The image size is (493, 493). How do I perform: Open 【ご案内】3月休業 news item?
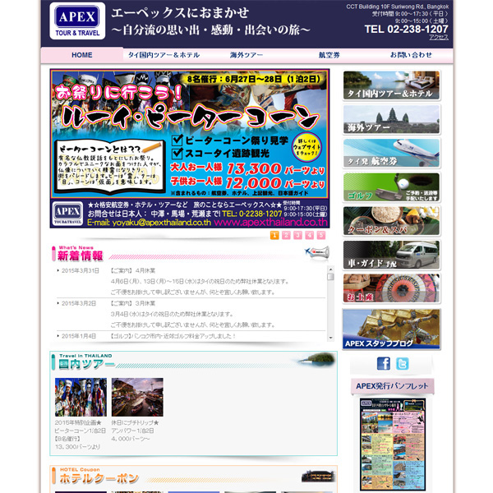(x=132, y=303)
